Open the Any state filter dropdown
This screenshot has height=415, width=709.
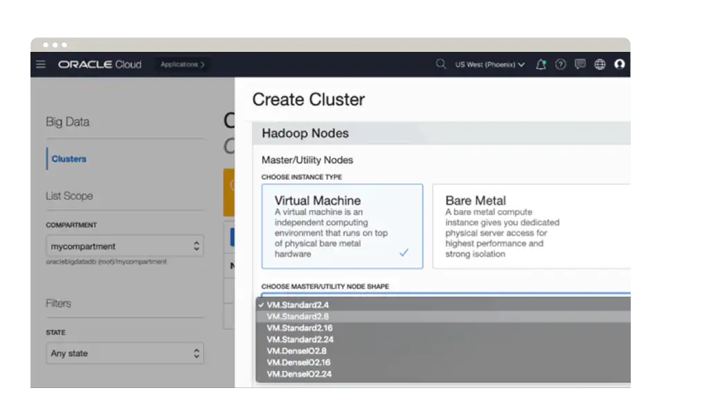(125, 353)
